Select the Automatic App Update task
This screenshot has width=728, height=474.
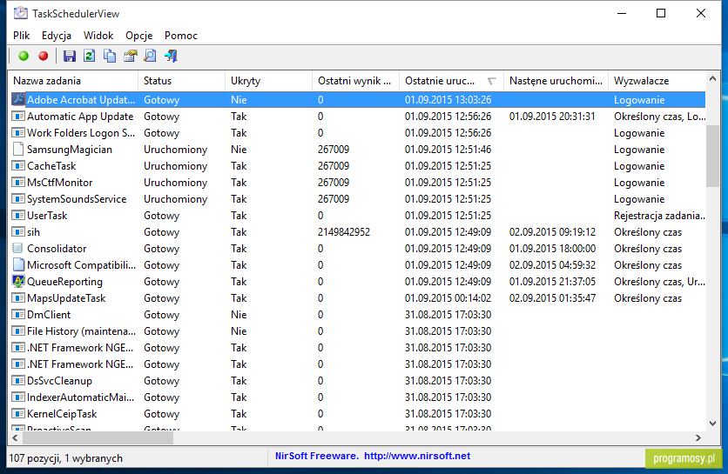[80, 116]
